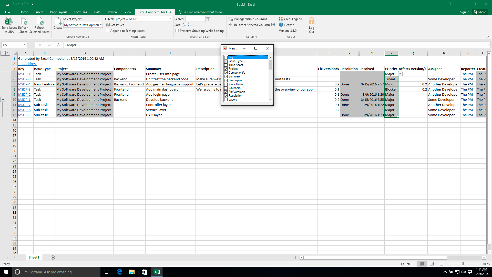Toggle Append to Existing Issues checkbox
This screenshot has height=277, width=492.
[108, 31]
